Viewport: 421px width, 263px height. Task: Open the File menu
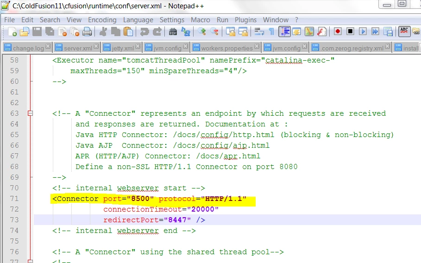pos(9,20)
